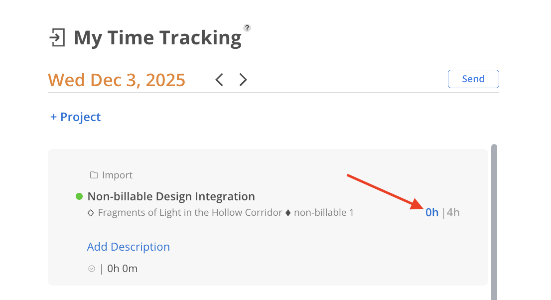Image resolution: width=551 pixels, height=300 pixels.
Task: Open Add Description link
Action: click(128, 247)
